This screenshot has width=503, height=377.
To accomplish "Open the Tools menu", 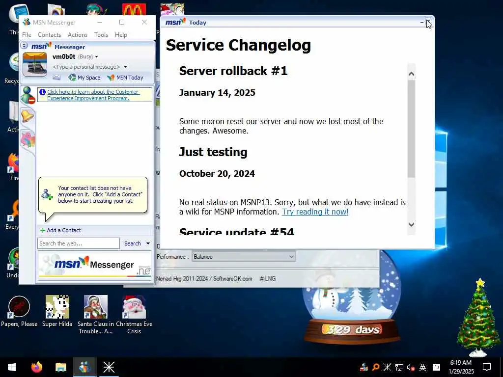I will point(101,35).
